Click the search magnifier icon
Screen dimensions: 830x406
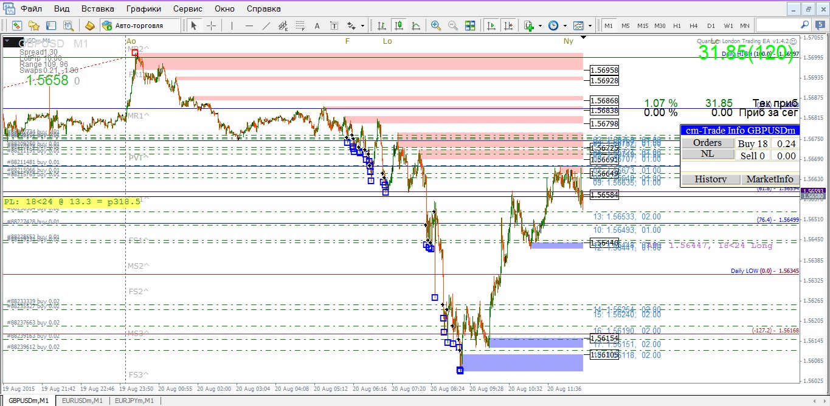804,25
